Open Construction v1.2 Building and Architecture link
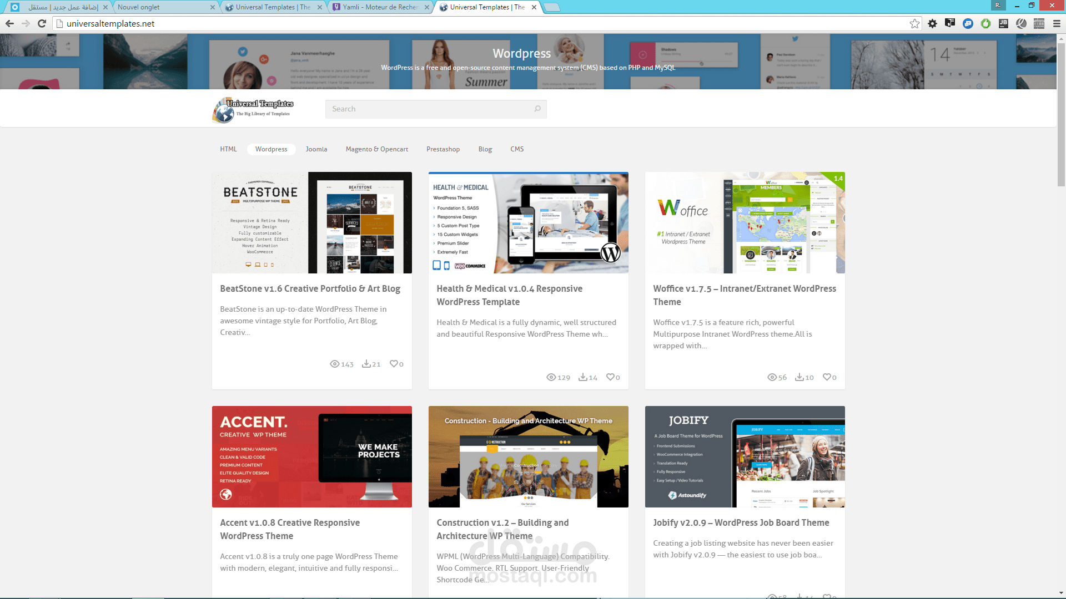 (502, 529)
